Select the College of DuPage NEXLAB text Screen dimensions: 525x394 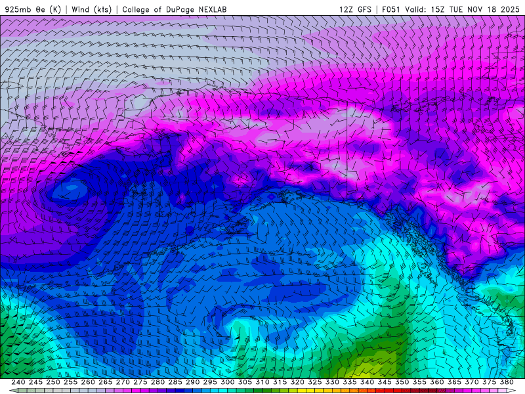[175, 9]
